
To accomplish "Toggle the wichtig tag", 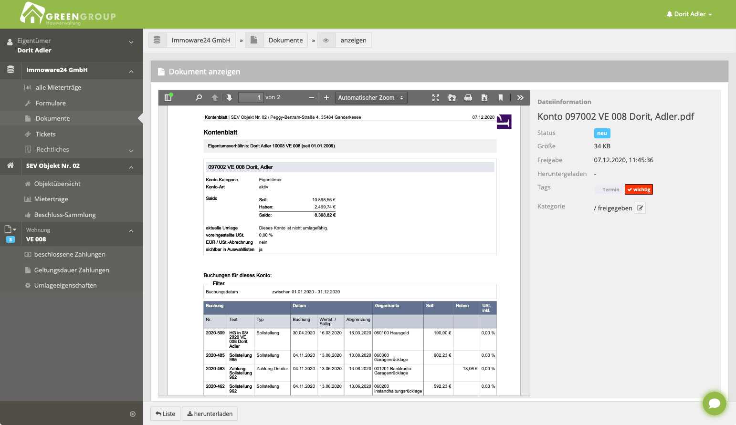I will coord(639,189).
